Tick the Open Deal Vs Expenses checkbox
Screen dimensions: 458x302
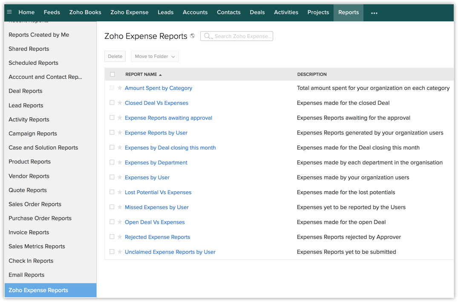pos(112,221)
